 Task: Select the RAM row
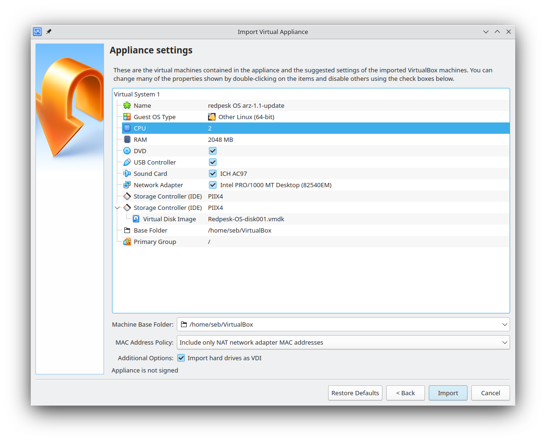pyautogui.click(x=315, y=139)
